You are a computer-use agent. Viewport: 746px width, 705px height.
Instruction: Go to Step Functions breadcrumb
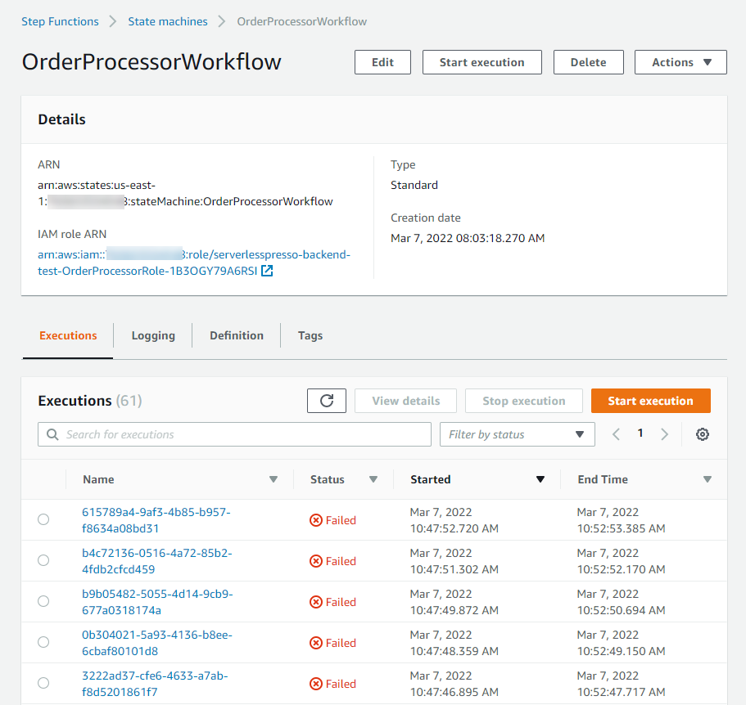[x=60, y=21]
